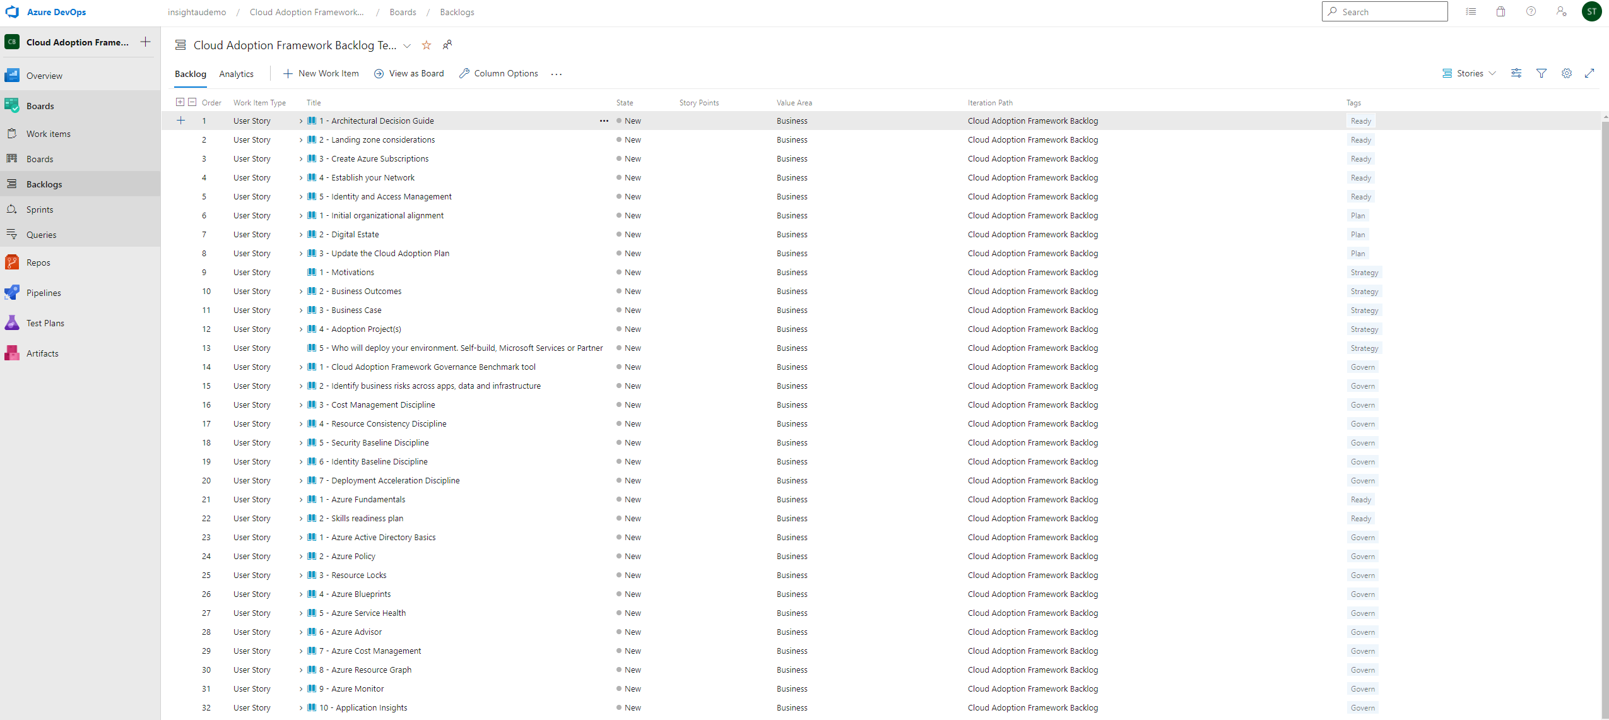The image size is (1609, 720).
Task: Enter full screen mode with expand icon
Action: (1589, 73)
